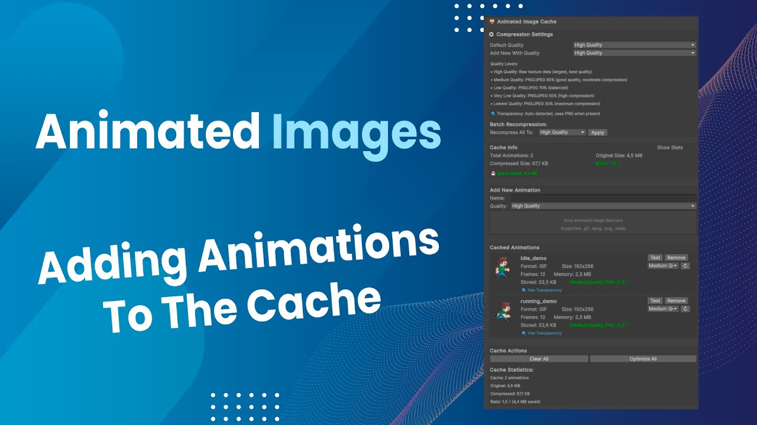Click the 'Cache Actions' heading
The image size is (757, 425).
[x=508, y=351]
